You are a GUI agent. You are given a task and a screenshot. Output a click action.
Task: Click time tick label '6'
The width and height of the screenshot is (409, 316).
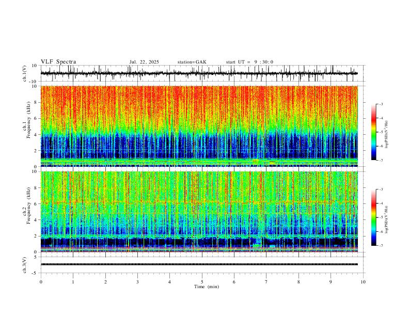click(x=234, y=282)
